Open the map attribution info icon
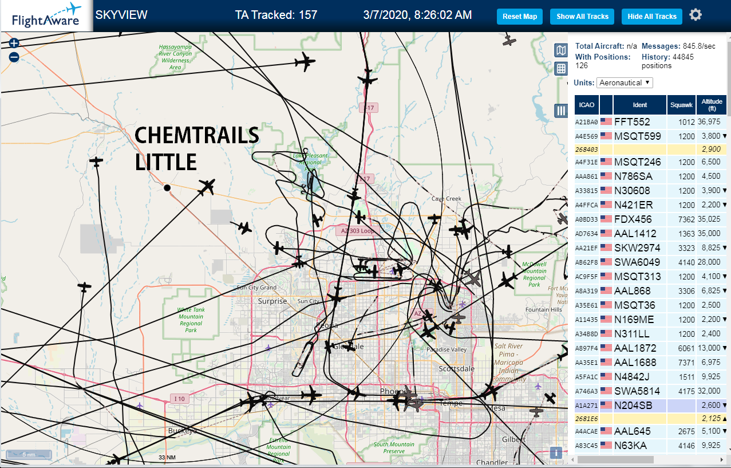Viewport: 731px width, 468px height. (555, 452)
